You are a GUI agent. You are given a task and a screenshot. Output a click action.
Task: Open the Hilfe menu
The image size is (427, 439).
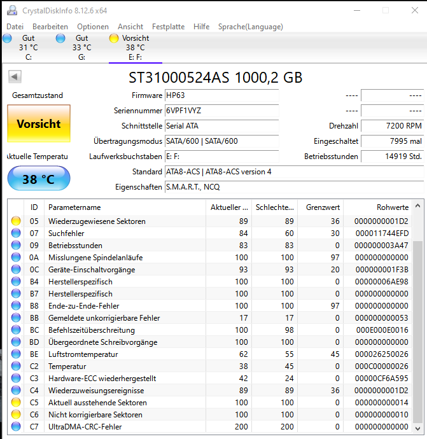201,27
